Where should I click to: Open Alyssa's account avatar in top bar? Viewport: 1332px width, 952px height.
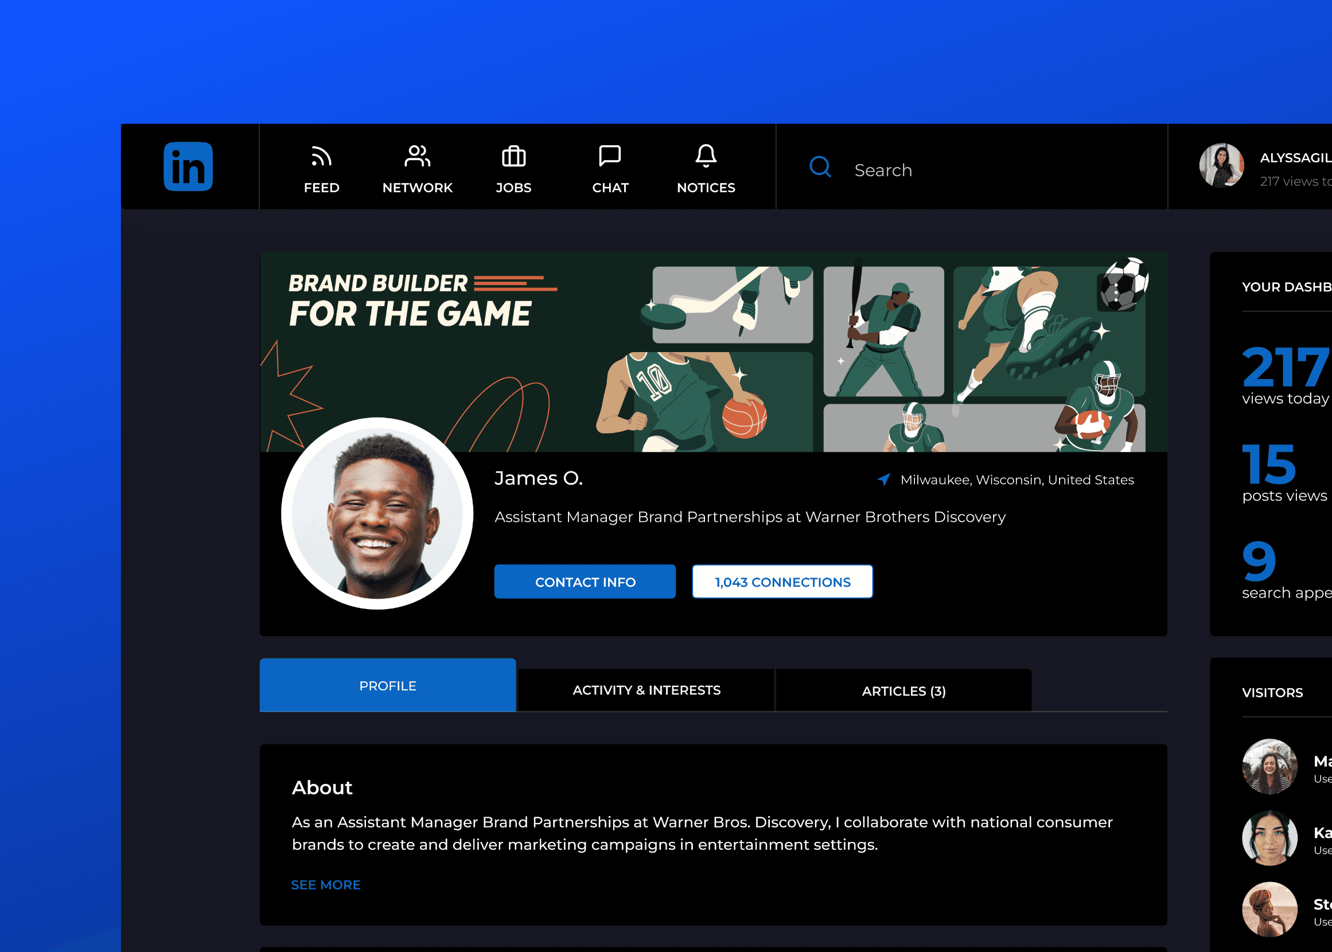1221,166
